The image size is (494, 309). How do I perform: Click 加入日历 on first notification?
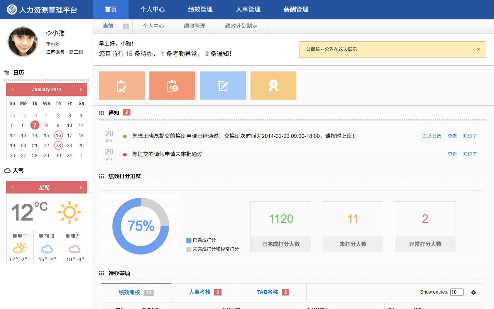click(432, 136)
